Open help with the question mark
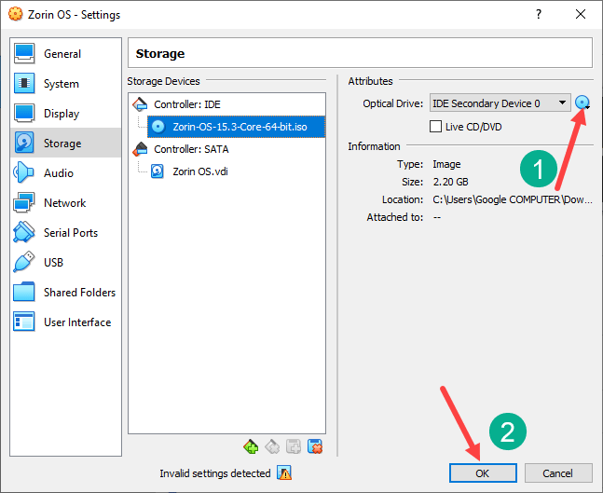 click(x=539, y=14)
